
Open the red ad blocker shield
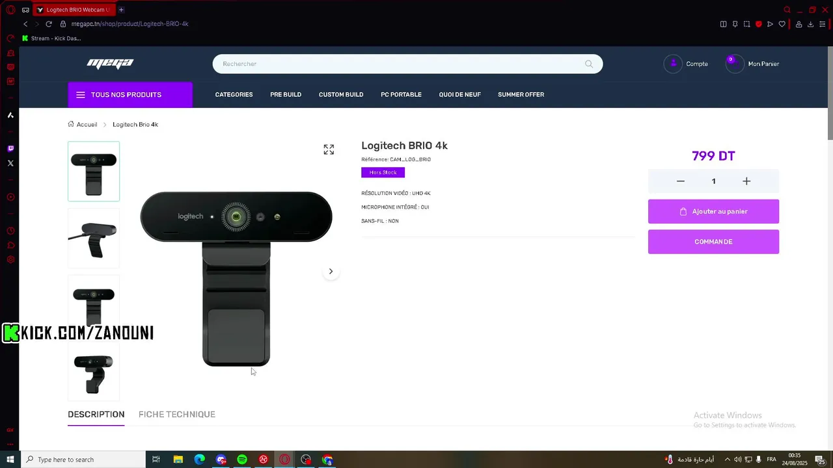coord(759,24)
